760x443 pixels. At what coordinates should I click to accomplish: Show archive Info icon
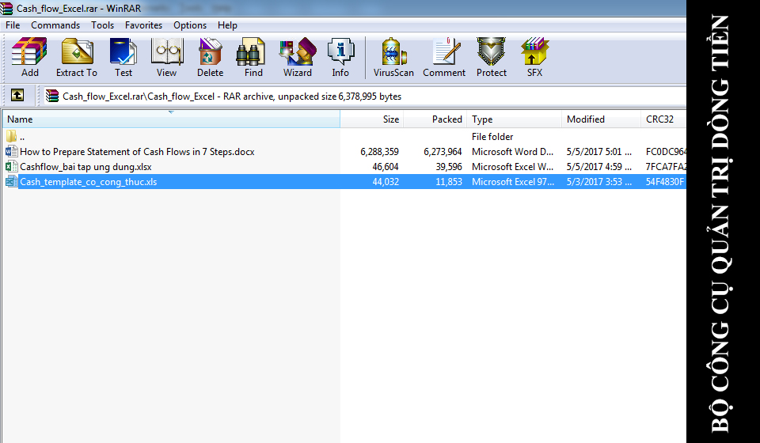coord(340,51)
